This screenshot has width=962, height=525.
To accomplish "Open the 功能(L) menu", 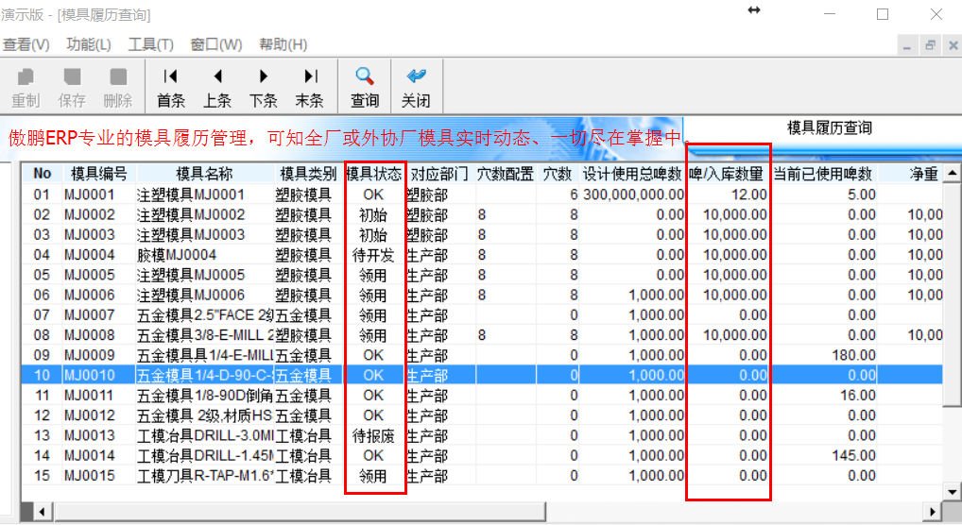I will pos(89,44).
